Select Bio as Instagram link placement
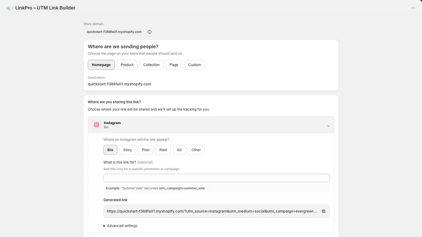 (110, 150)
